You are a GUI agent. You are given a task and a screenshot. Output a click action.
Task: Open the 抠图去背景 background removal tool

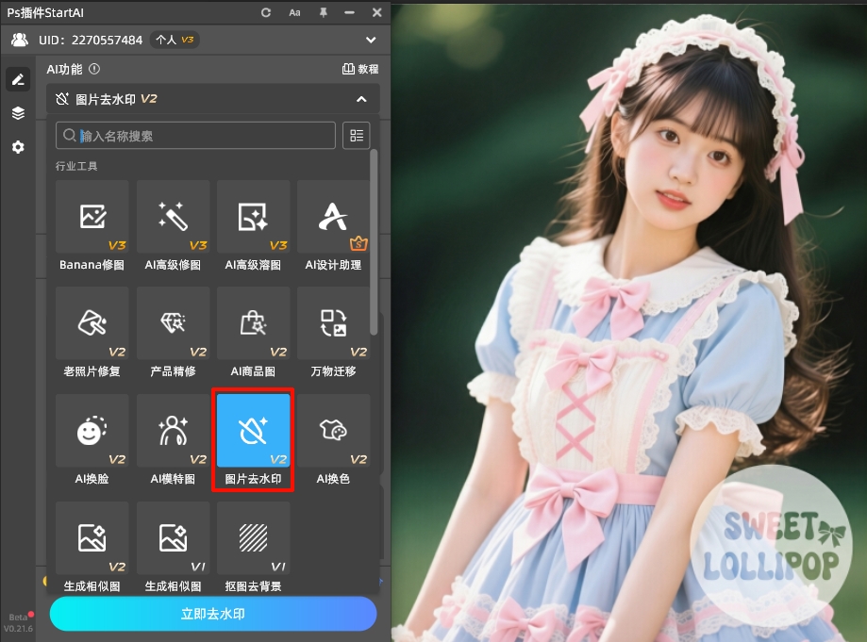(x=253, y=549)
